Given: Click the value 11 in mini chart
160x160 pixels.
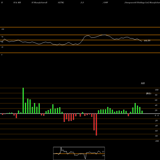Looking at the screenshot, I should [x=103, y=152].
